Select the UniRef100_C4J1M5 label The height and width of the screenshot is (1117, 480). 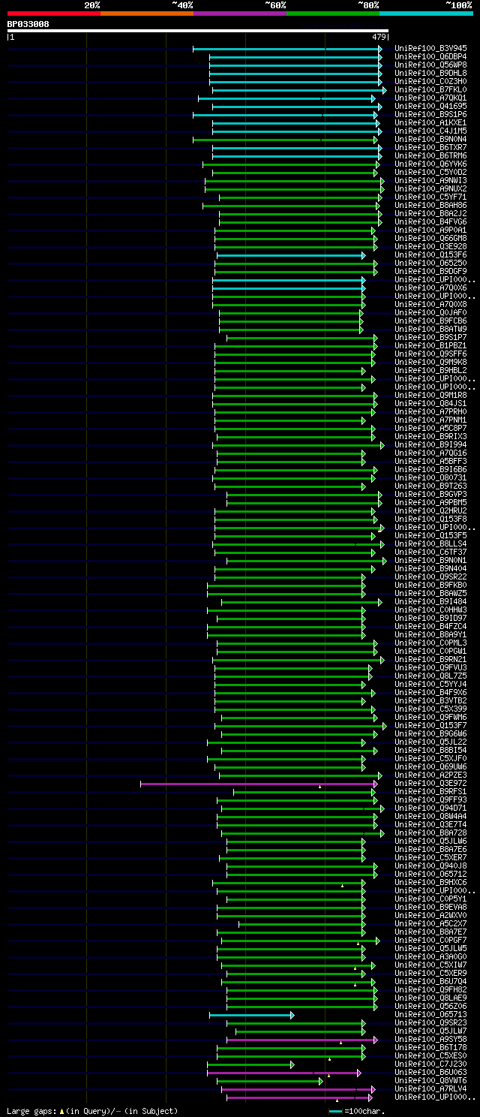(430, 131)
